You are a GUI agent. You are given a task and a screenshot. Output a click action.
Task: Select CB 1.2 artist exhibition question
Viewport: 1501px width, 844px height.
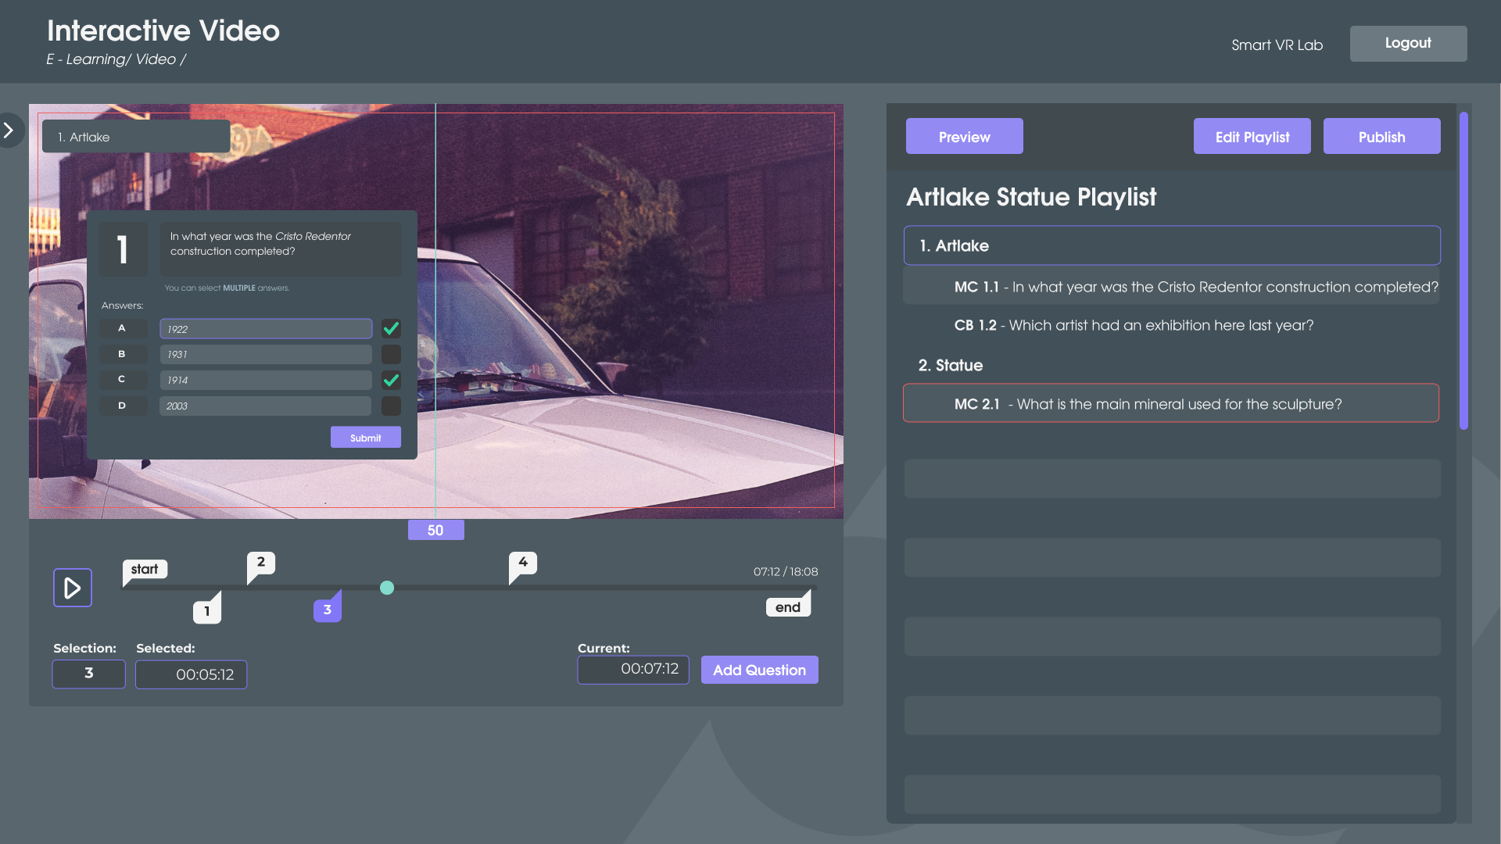pos(1134,325)
